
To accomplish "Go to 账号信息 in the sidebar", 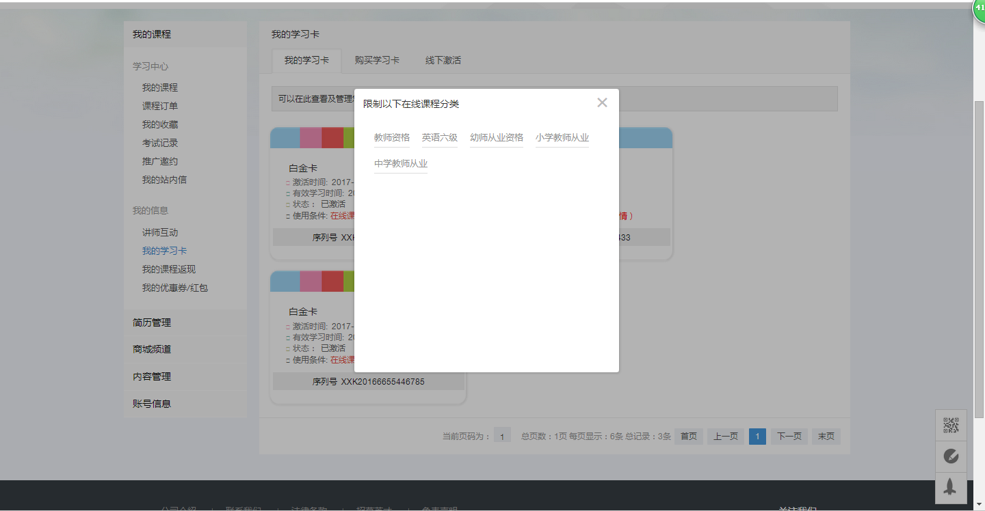I will (150, 404).
